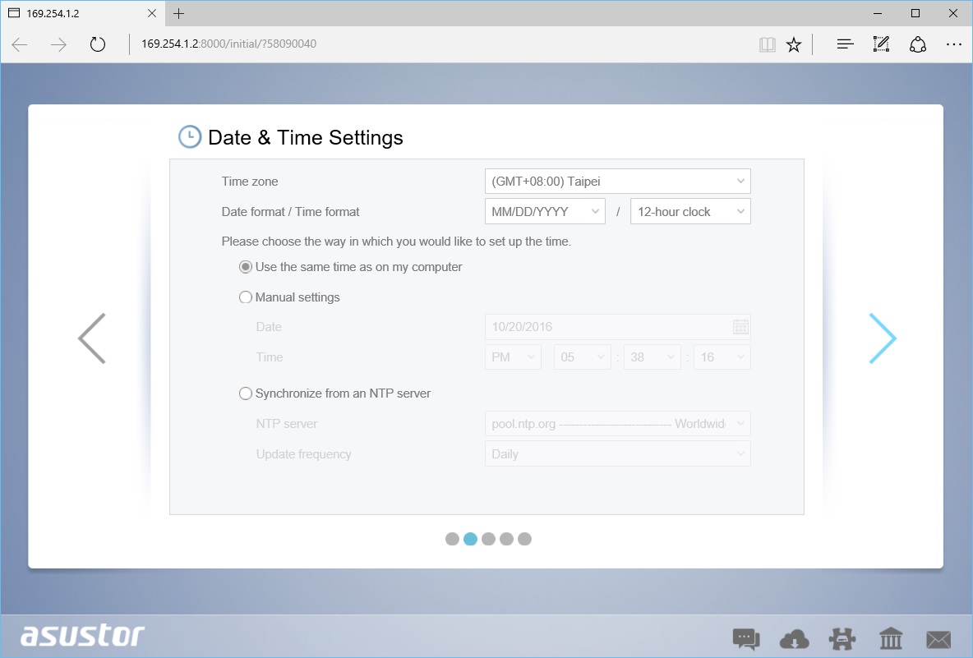Go to next setup step arrow
The width and height of the screenshot is (973, 658).
883,338
